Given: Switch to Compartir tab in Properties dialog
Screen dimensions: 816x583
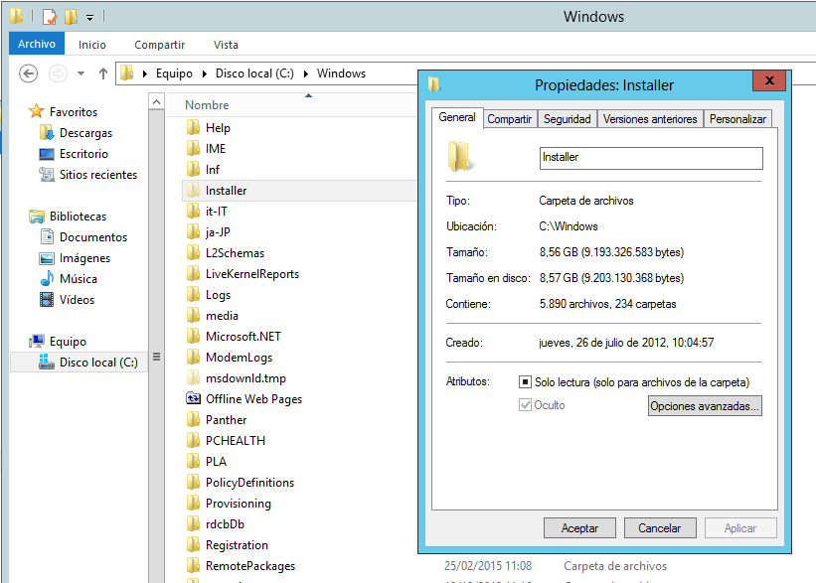Looking at the screenshot, I should pos(510,119).
